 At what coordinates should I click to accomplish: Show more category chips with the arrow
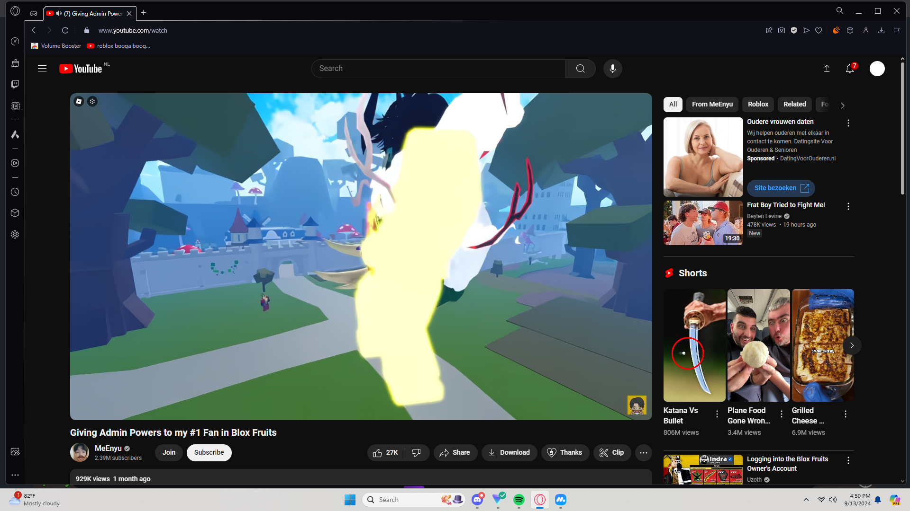[842, 106]
